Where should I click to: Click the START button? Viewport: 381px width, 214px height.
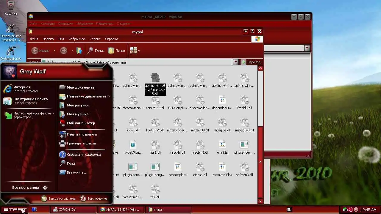pos(15,210)
